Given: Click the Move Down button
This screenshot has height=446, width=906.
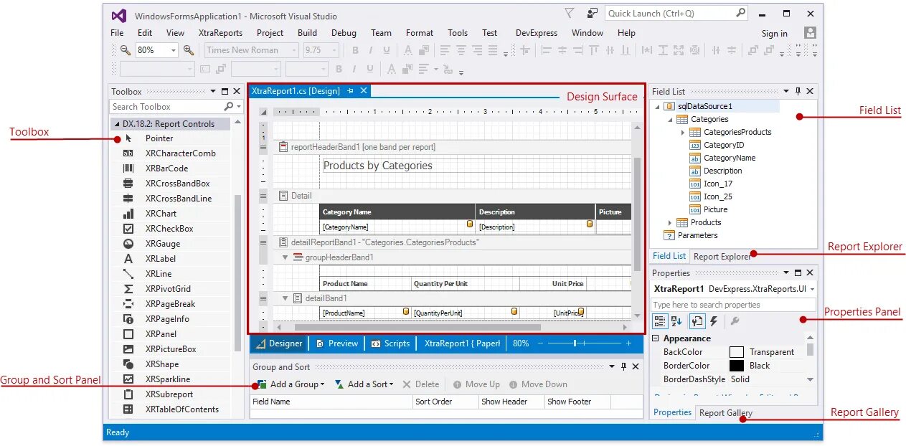Looking at the screenshot, I should pyautogui.click(x=538, y=384).
